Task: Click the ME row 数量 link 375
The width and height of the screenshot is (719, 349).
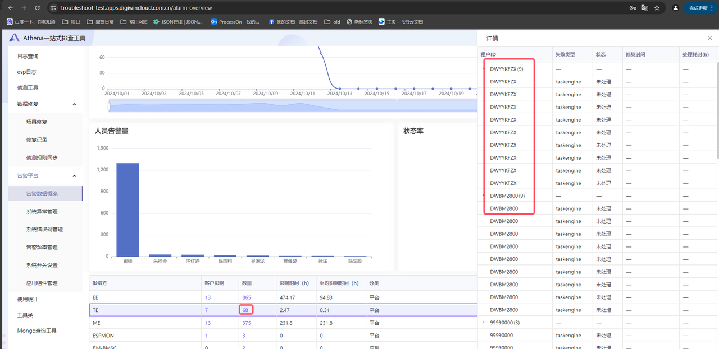Action: point(247,323)
